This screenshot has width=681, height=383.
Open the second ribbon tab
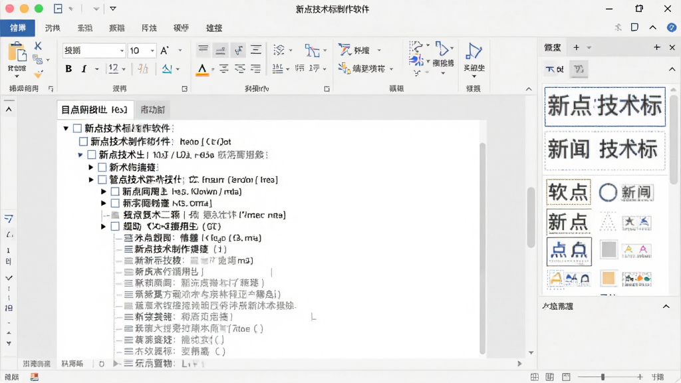tap(53, 28)
